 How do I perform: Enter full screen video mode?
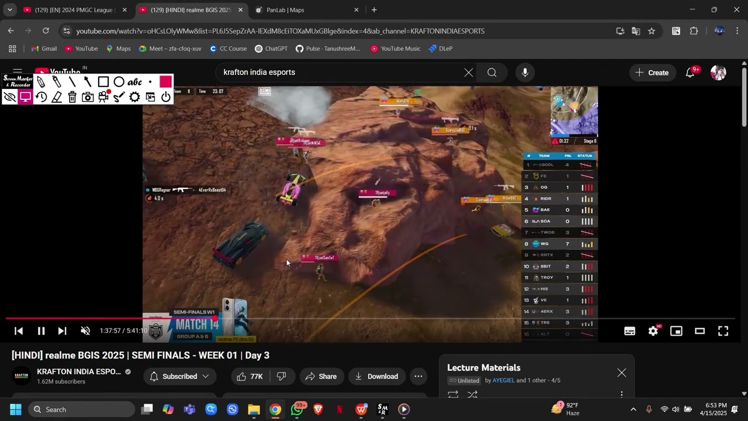pyautogui.click(x=723, y=331)
